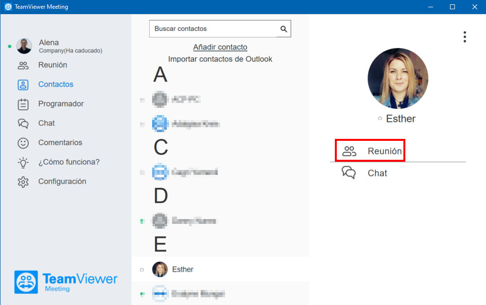486x305 pixels.
Task: Open Chat from the left sidebar
Action: click(x=23, y=123)
